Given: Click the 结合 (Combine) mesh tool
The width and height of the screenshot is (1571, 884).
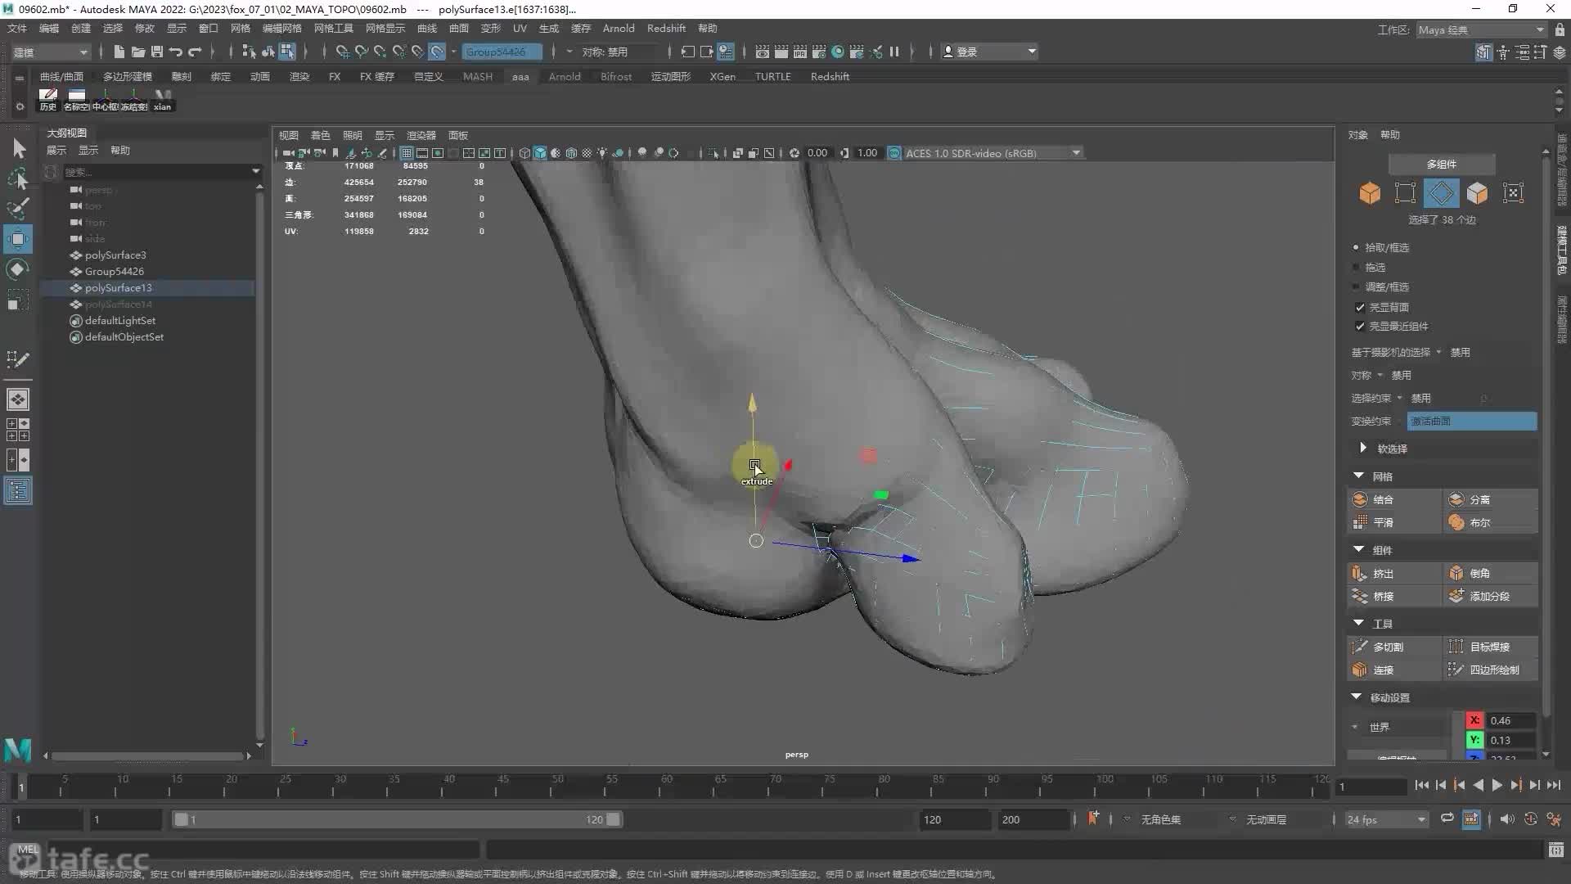Looking at the screenshot, I should click(x=1393, y=499).
